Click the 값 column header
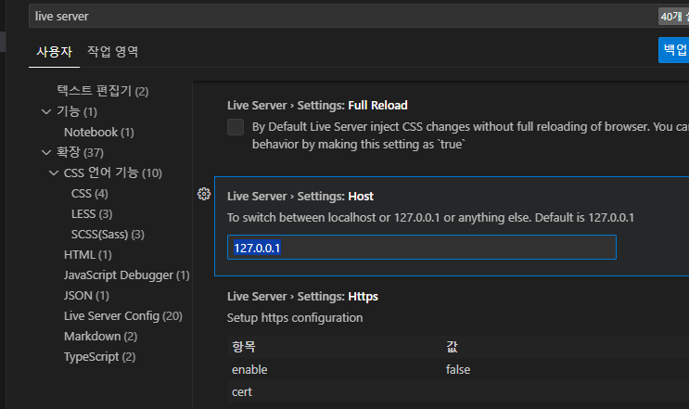Image resolution: width=689 pixels, height=409 pixels. point(452,347)
